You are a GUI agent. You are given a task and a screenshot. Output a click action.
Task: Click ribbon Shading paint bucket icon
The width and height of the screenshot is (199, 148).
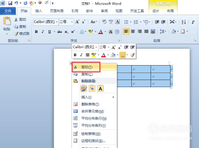(173, 31)
